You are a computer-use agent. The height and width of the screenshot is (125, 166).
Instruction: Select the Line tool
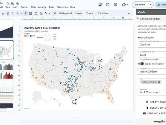coord(46,14)
